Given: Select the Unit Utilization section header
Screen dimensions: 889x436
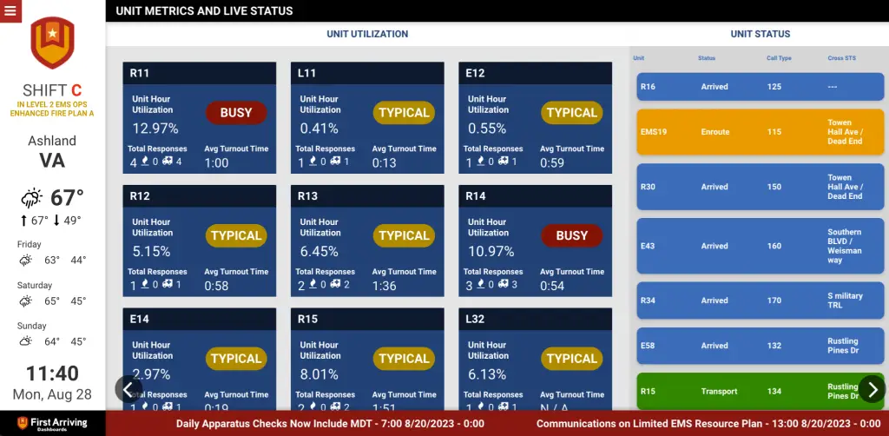Looking at the screenshot, I should point(367,34).
